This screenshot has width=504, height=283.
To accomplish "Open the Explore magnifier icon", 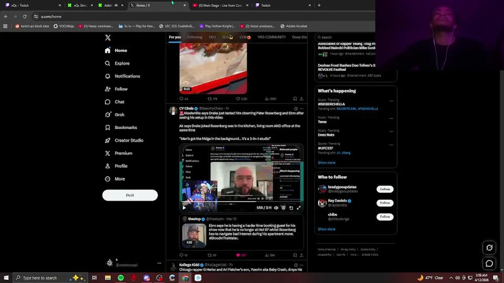I will coord(107,63).
